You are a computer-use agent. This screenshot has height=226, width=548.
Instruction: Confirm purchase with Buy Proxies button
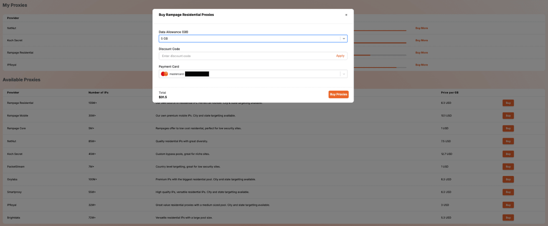point(338,94)
